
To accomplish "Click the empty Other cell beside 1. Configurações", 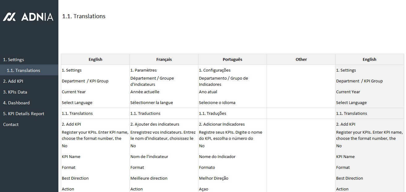I will click(301, 70).
